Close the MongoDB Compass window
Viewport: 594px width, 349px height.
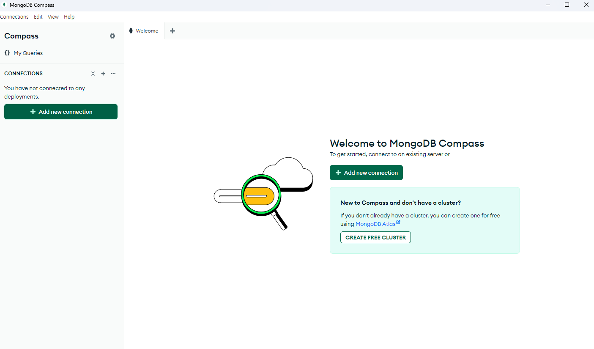coord(586,5)
